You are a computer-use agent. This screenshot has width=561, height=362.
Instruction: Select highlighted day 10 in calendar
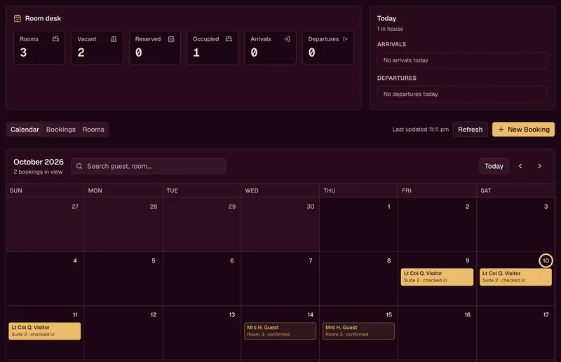click(x=546, y=260)
